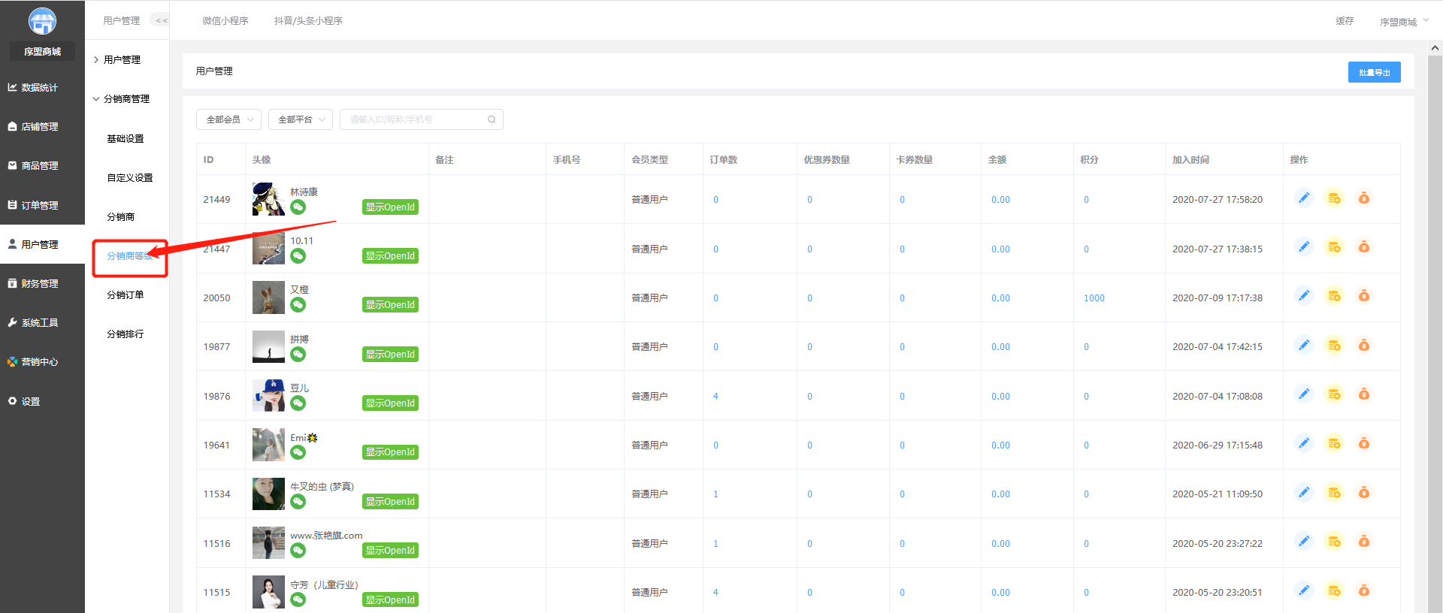Open 营销中心 in the left sidebar
Screen dimensions: 1443x613
point(42,362)
